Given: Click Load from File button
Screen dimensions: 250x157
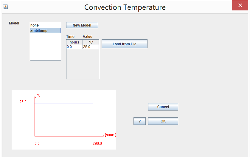Looking at the screenshot, I should [x=125, y=44].
